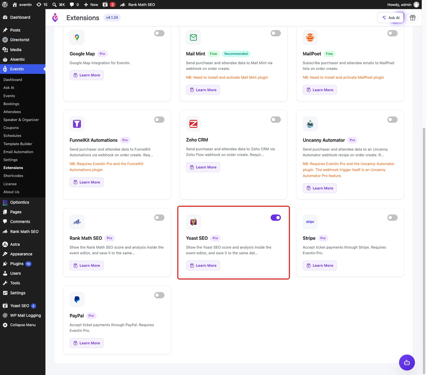This screenshot has width=426, height=375.
Task: Click Learn More under Stripe
Action: [319, 266]
